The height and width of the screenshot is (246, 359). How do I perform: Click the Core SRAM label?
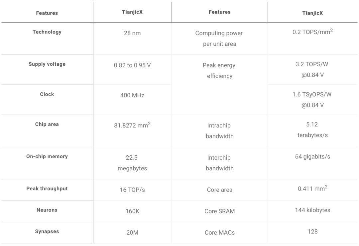click(219, 211)
